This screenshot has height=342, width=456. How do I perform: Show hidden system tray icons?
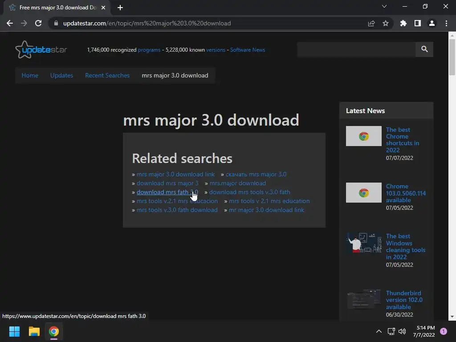(x=379, y=331)
